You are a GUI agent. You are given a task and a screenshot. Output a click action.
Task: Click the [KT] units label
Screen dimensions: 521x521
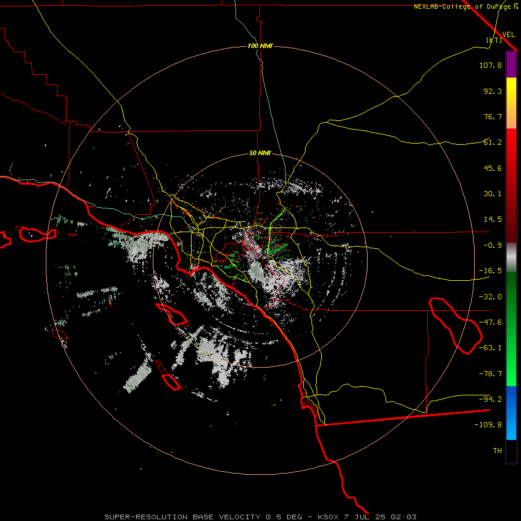click(x=494, y=40)
